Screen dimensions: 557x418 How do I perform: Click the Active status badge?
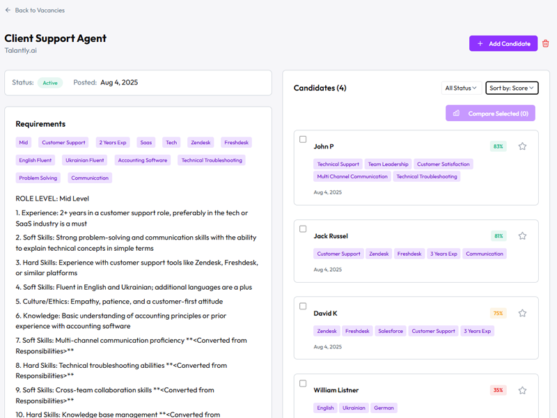50,83
